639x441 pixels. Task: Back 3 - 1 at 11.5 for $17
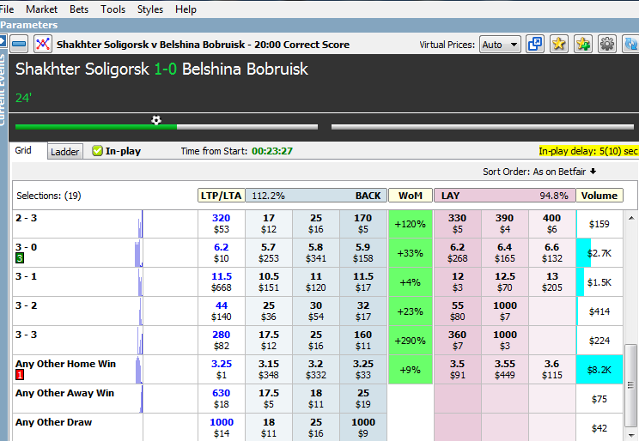click(363, 281)
